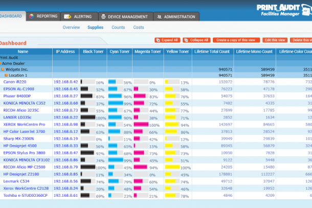Open the KONICA MINOLTA CF3102 link
The image size is (312, 208).
27,160
